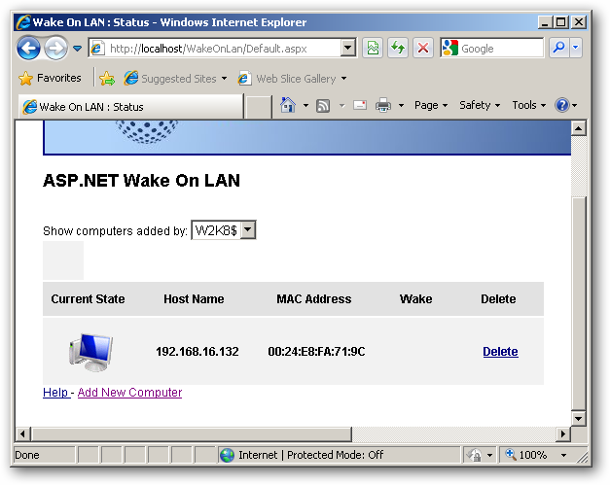Click the vertical scrollbar up arrow
The width and height of the screenshot is (610, 485).
coord(579,128)
